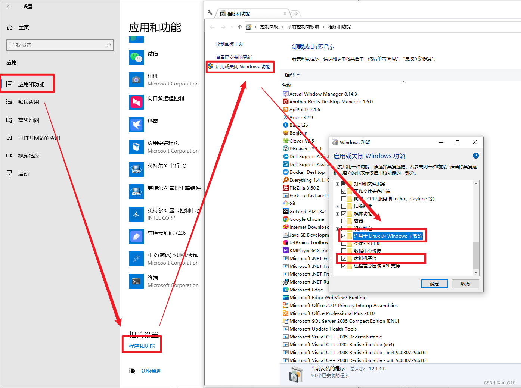
Task: Click the Terminal (终端) app icon
Action: coord(136,281)
